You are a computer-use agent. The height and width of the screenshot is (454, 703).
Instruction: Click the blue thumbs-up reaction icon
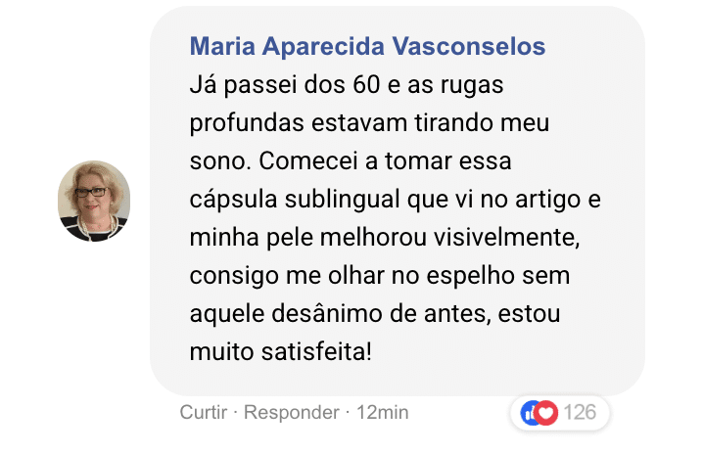pyautogui.click(x=533, y=413)
